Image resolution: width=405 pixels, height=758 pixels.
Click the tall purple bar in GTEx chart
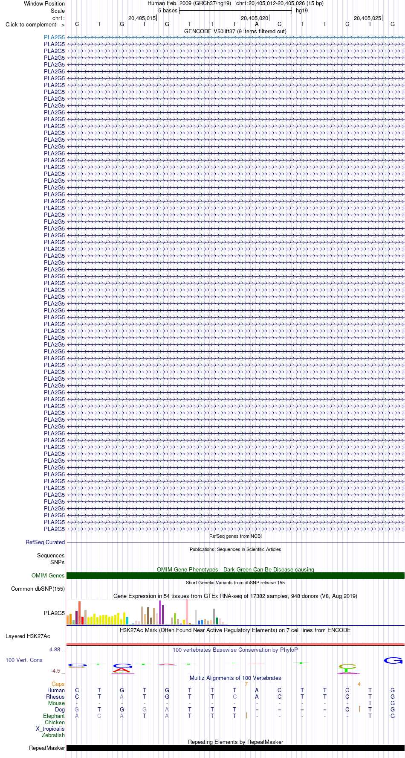[160, 613]
